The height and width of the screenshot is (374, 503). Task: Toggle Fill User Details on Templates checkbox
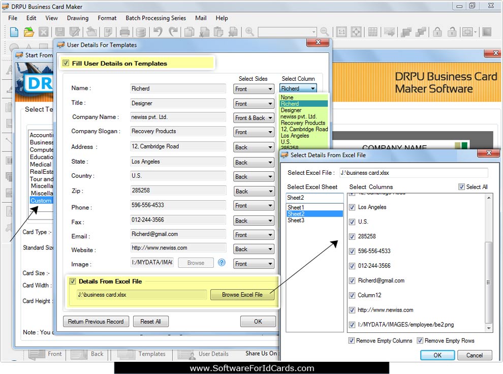[66, 63]
